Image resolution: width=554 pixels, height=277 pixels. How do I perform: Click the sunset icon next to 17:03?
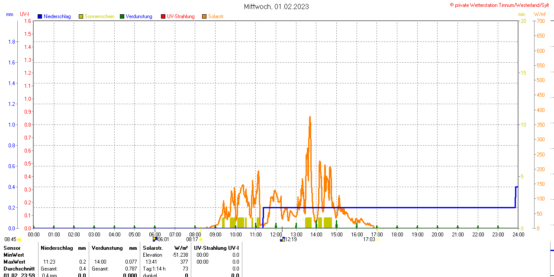(x=377, y=239)
